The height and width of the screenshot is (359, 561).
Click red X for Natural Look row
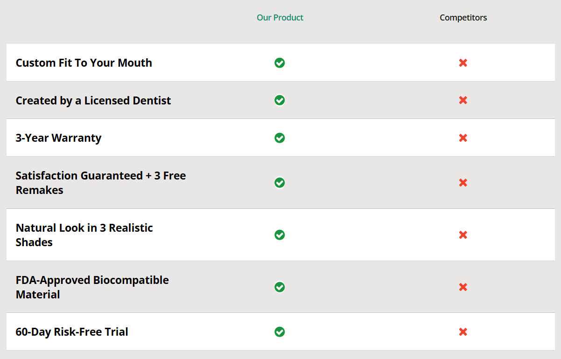[463, 235]
